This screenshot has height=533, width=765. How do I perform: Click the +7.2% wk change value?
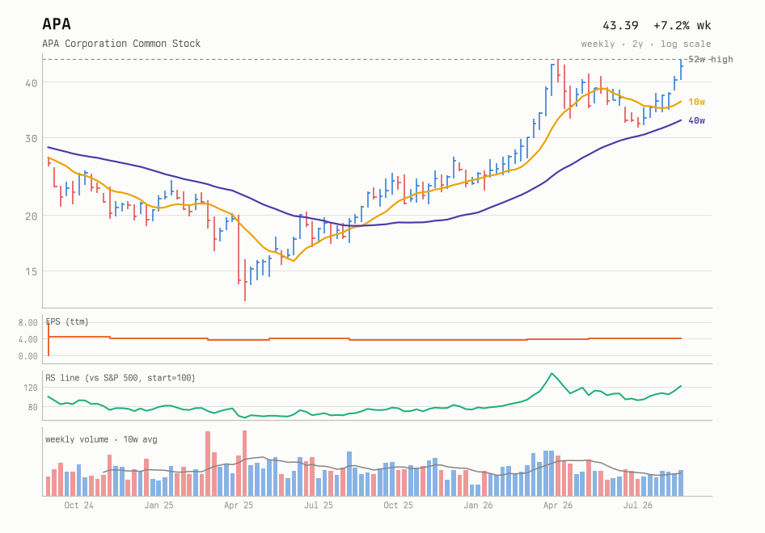682,25
